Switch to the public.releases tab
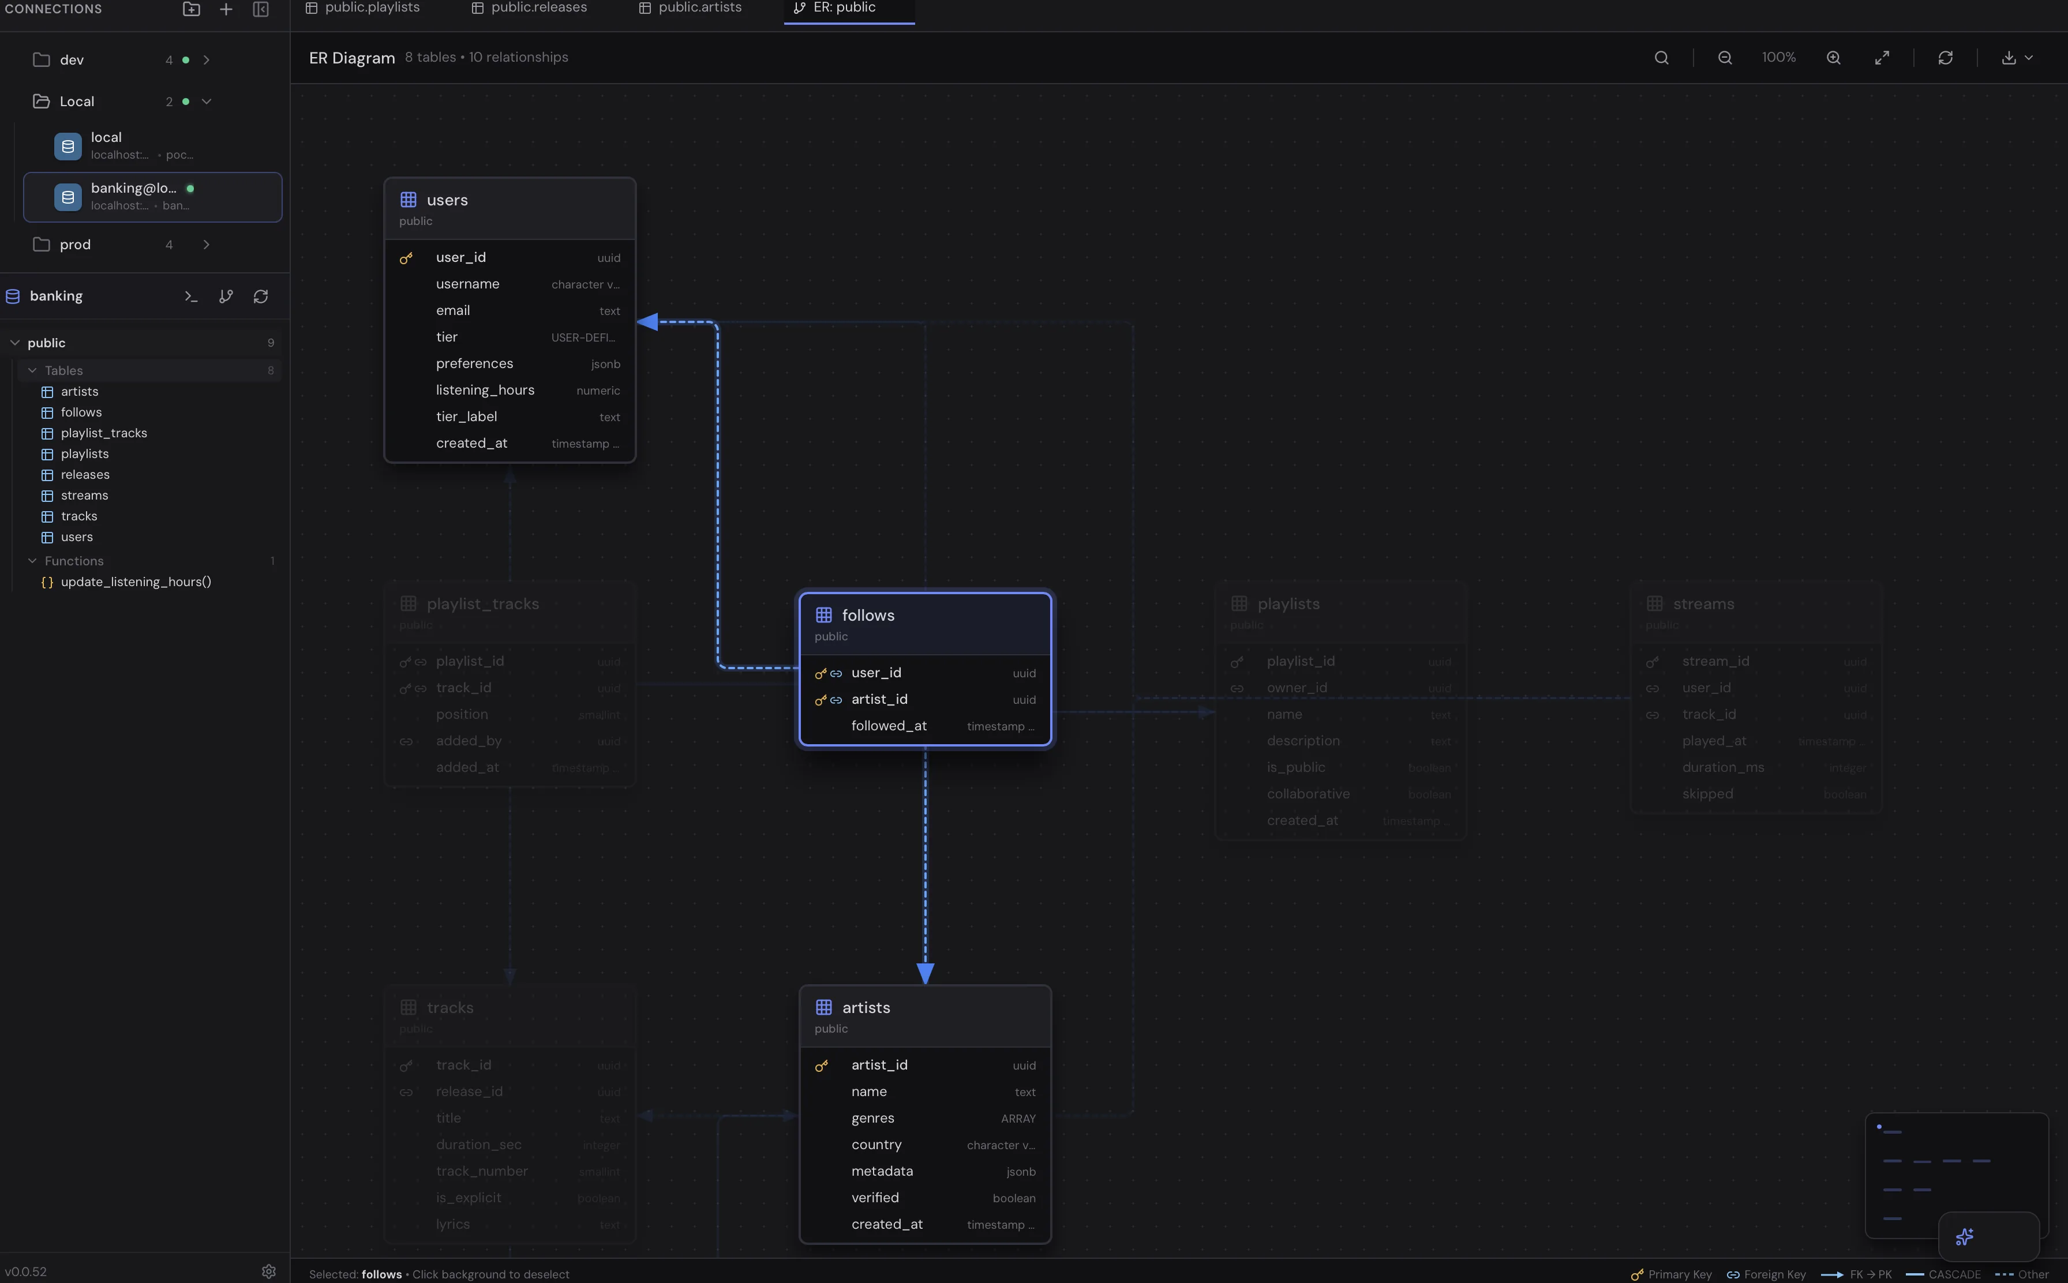The width and height of the screenshot is (2068, 1283). pyautogui.click(x=530, y=7)
